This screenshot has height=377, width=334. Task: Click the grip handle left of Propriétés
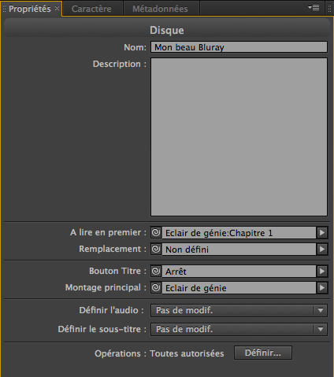click(x=4, y=8)
